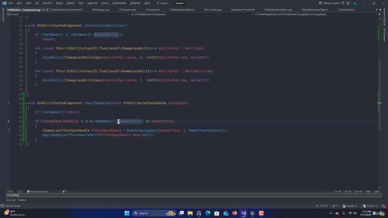
Task: Open the Tools menu
Action: point(105,3)
